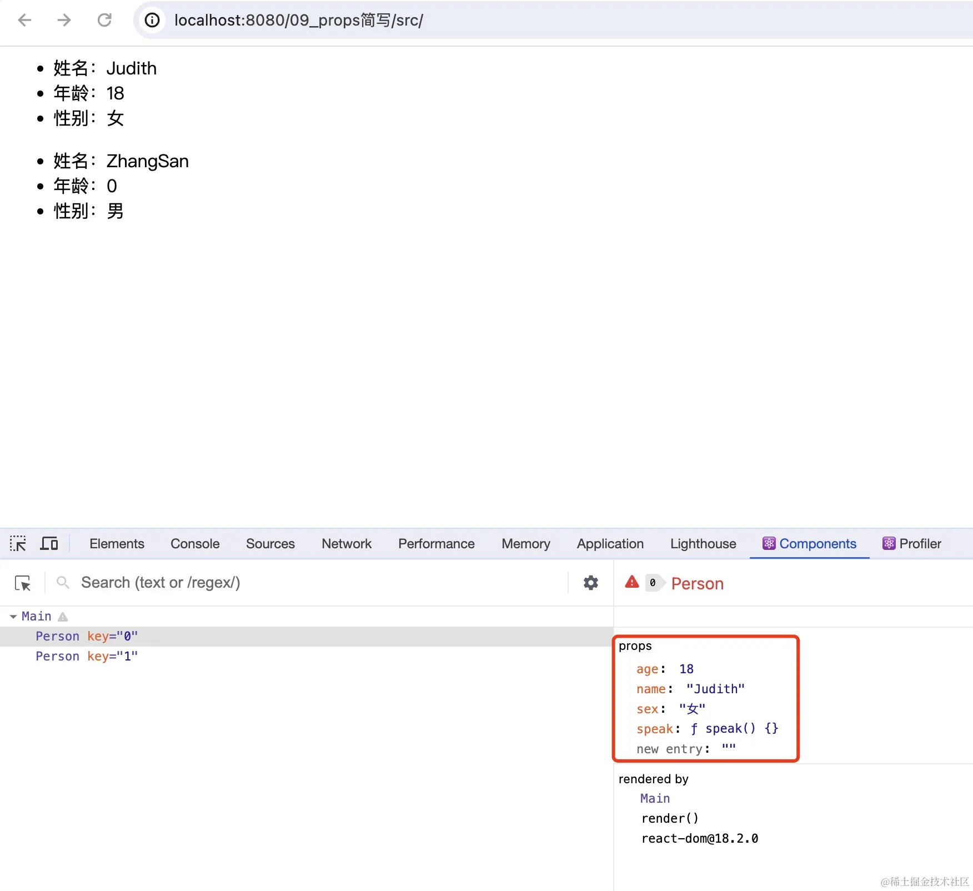Click the warning icon beside Main
Screen dimensions: 973x891
pyautogui.click(x=63, y=617)
